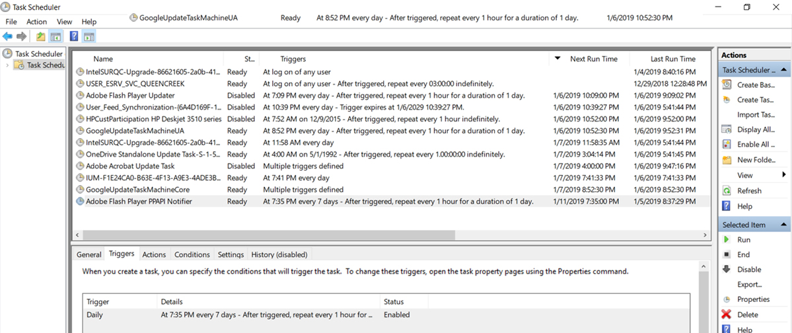Click the Up one level folder toolbar icon
This screenshot has width=792, height=333.
[40, 36]
